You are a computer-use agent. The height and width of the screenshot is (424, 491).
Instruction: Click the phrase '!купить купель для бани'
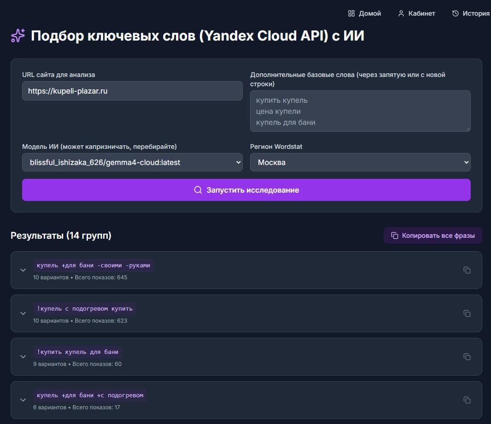pos(78,352)
